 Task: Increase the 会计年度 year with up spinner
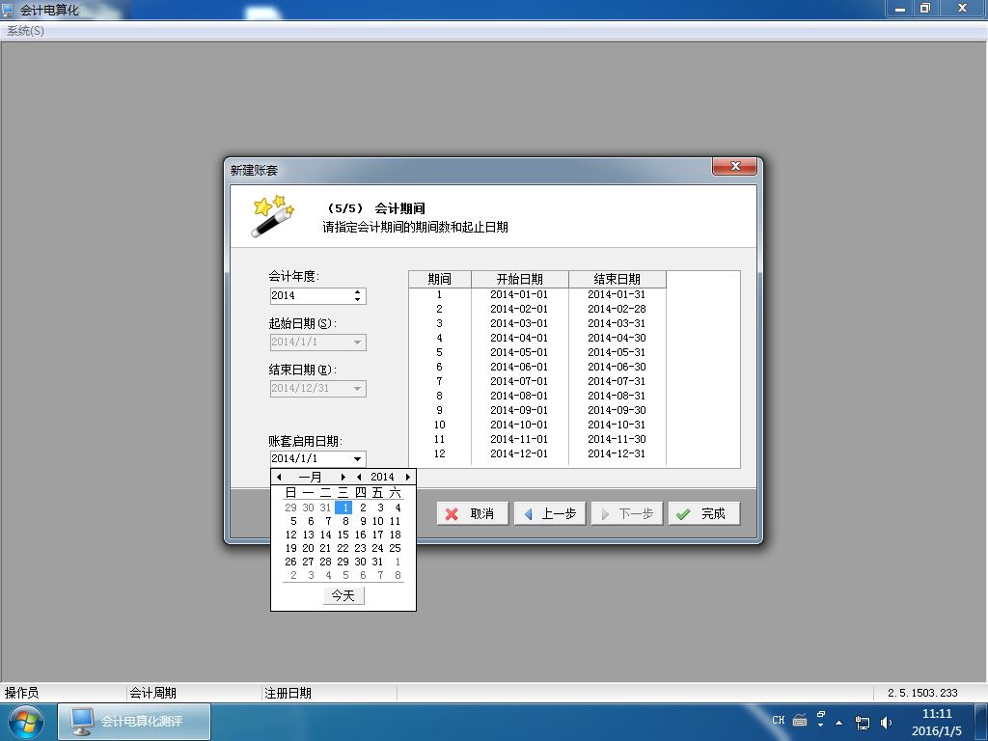357,291
